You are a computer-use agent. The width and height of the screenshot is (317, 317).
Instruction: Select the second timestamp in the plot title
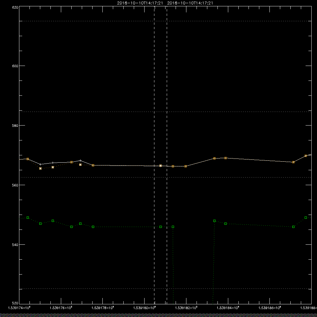pyautogui.click(x=190, y=3)
